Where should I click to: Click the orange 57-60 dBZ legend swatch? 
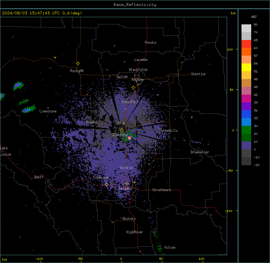pos(246,52)
